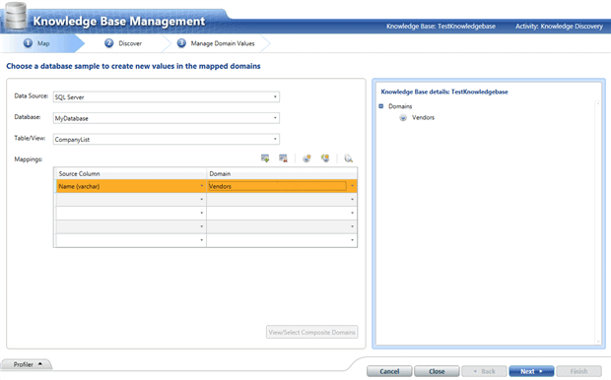Open the Data Source dropdown
This screenshot has width=611, height=380.
click(275, 96)
